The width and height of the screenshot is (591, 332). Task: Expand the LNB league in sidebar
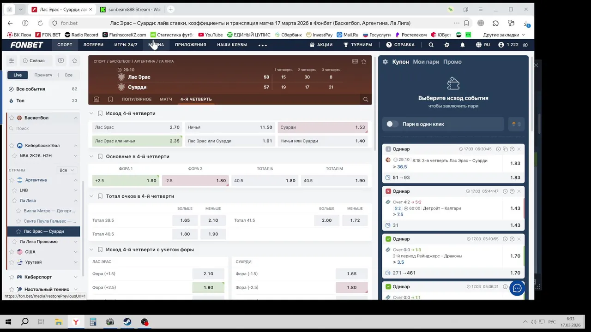[x=76, y=190]
